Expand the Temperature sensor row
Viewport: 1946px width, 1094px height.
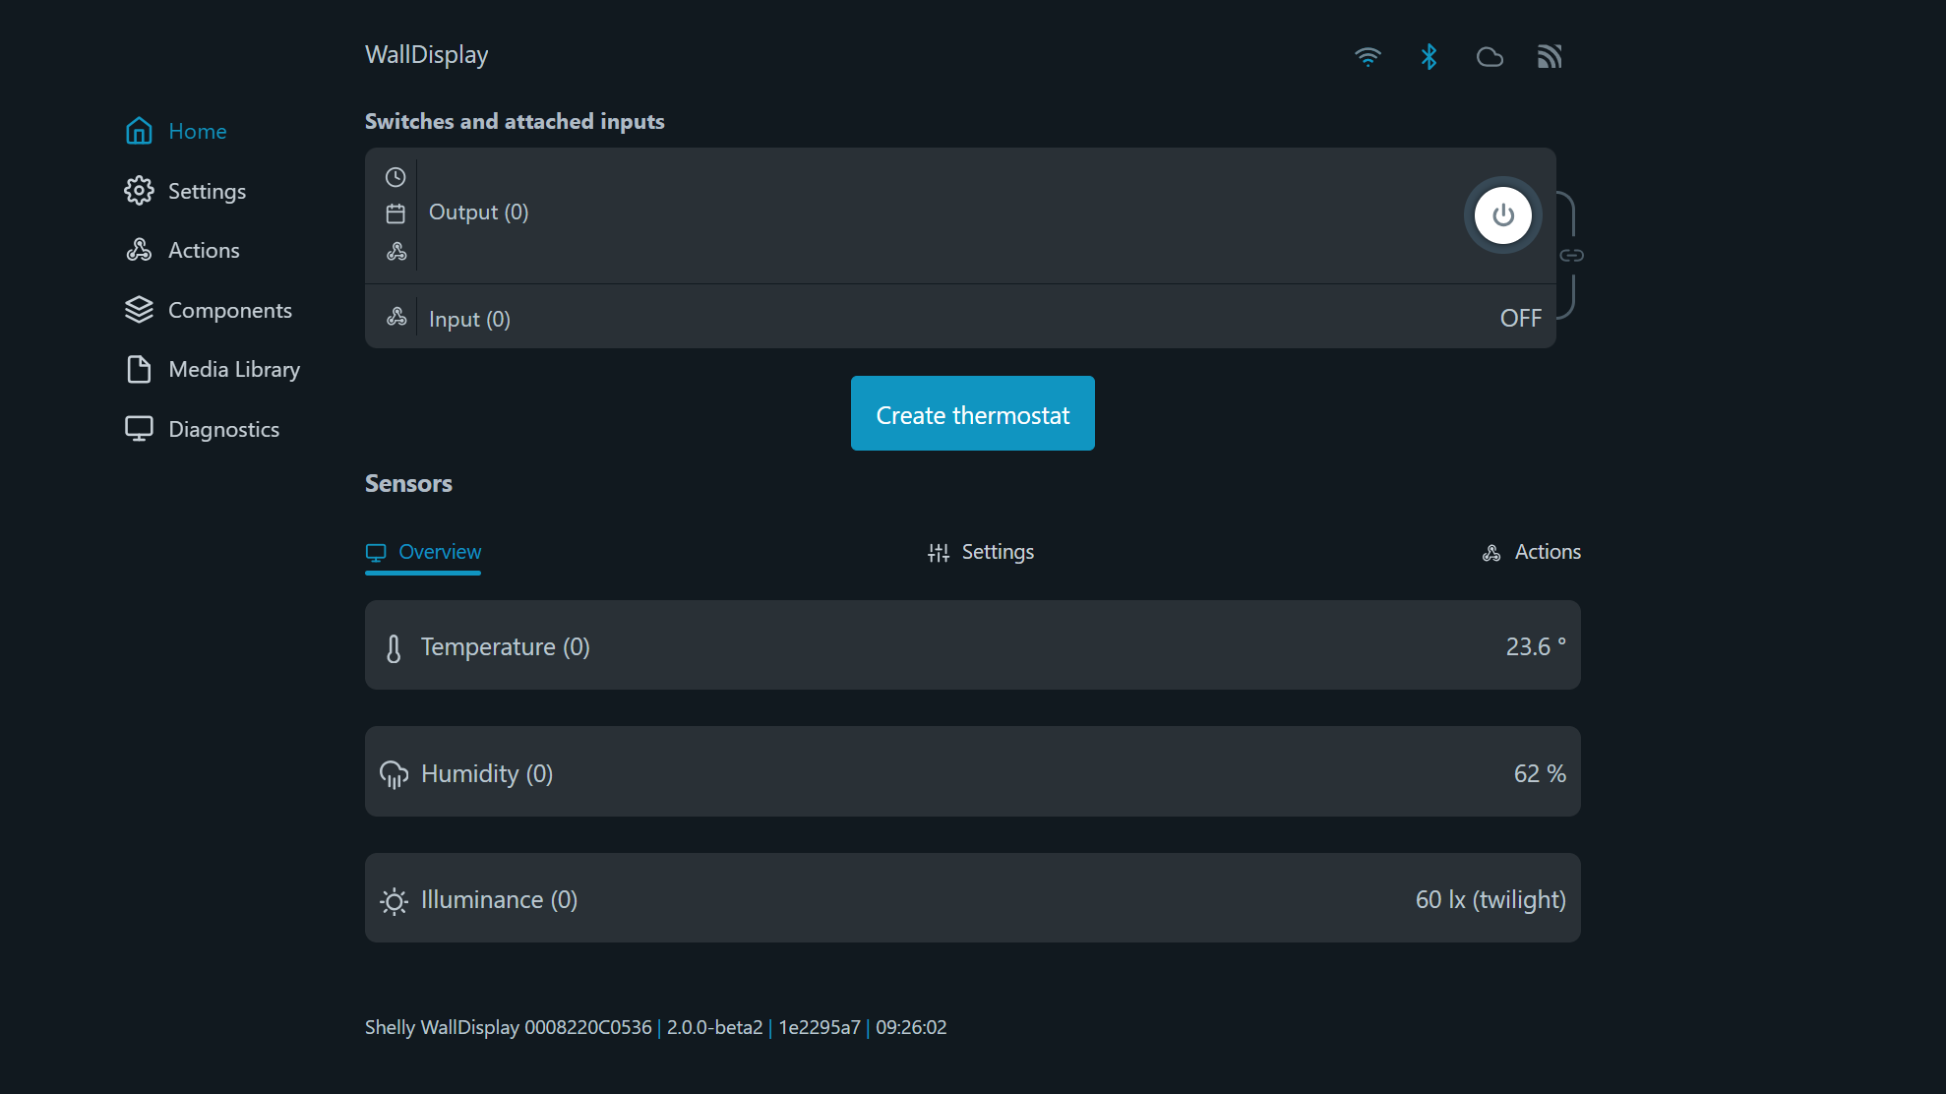tap(972, 645)
